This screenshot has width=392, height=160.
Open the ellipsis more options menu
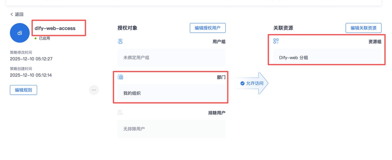click(x=94, y=90)
